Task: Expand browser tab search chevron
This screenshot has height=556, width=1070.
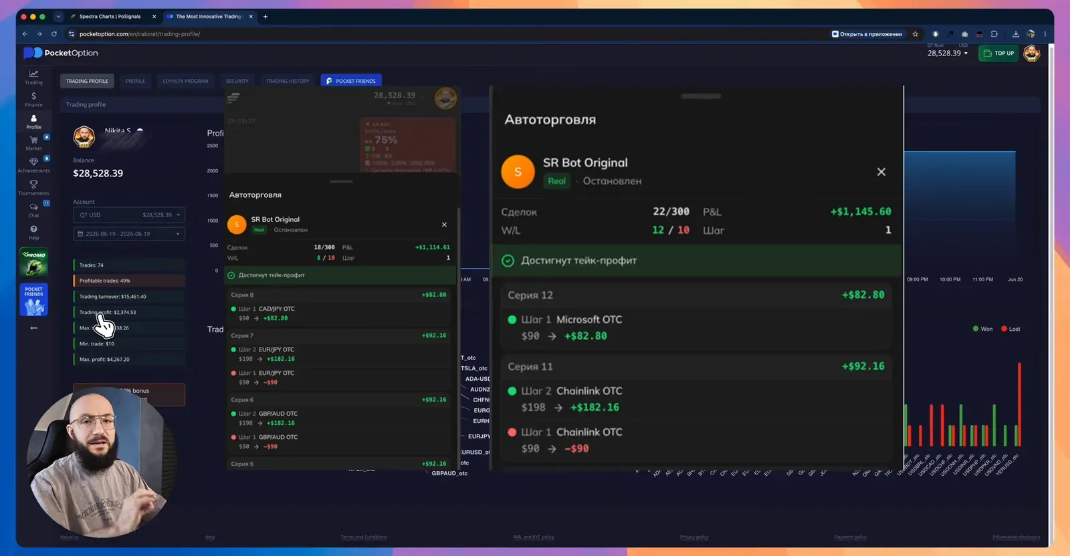Action: tap(58, 17)
